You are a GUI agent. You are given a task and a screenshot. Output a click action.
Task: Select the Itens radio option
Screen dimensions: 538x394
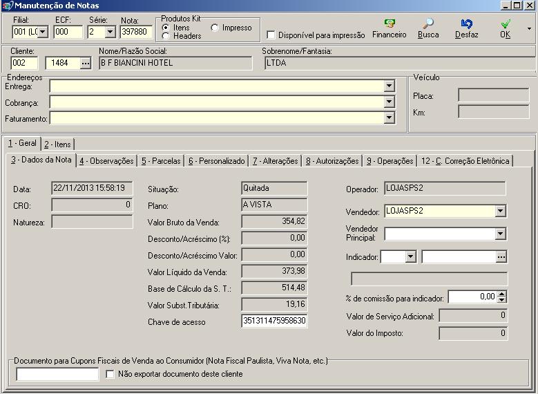coord(166,28)
